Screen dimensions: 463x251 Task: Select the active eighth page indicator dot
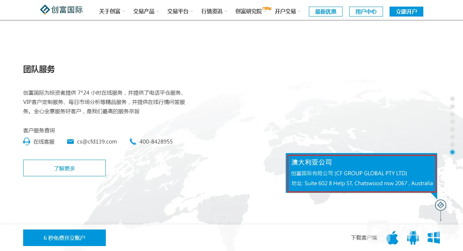452,152
